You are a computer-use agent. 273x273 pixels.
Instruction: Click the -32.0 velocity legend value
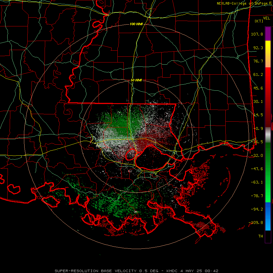point(257,156)
